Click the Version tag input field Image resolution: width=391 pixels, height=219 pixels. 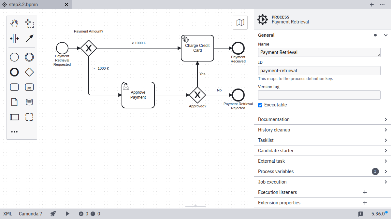click(319, 95)
